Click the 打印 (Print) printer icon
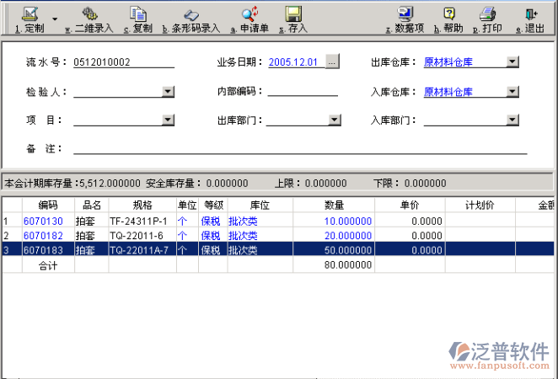The height and width of the screenshot is (379, 558). tap(487, 14)
